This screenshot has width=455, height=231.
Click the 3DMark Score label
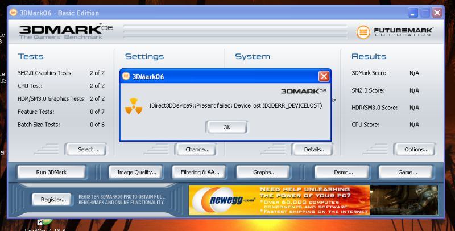[x=369, y=73]
